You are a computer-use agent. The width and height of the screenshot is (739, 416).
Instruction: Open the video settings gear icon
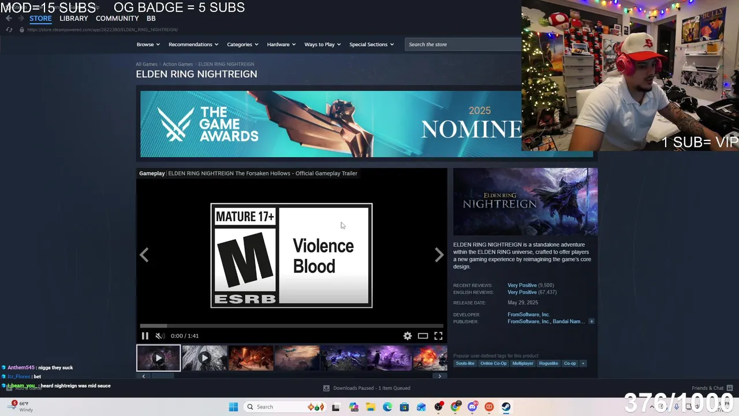408,336
